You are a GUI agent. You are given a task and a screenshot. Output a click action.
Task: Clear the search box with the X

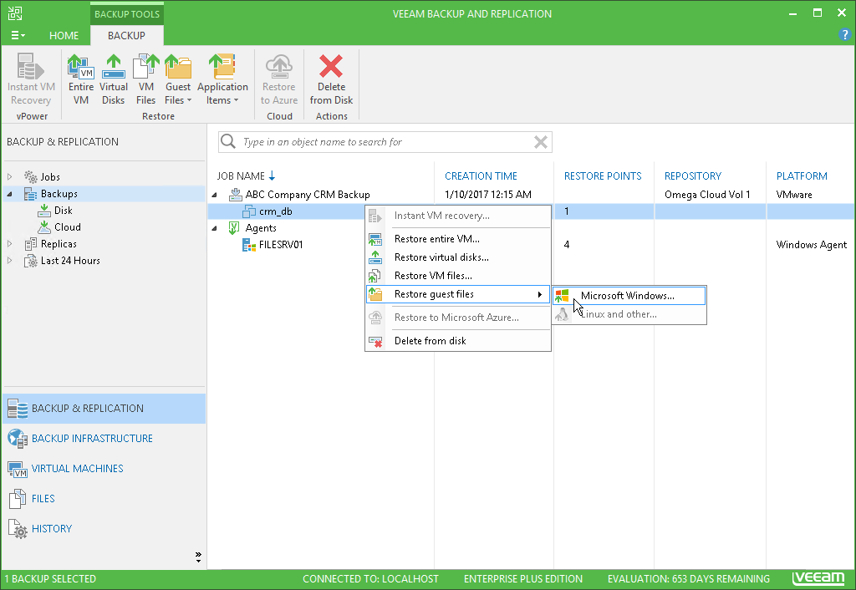click(x=541, y=142)
